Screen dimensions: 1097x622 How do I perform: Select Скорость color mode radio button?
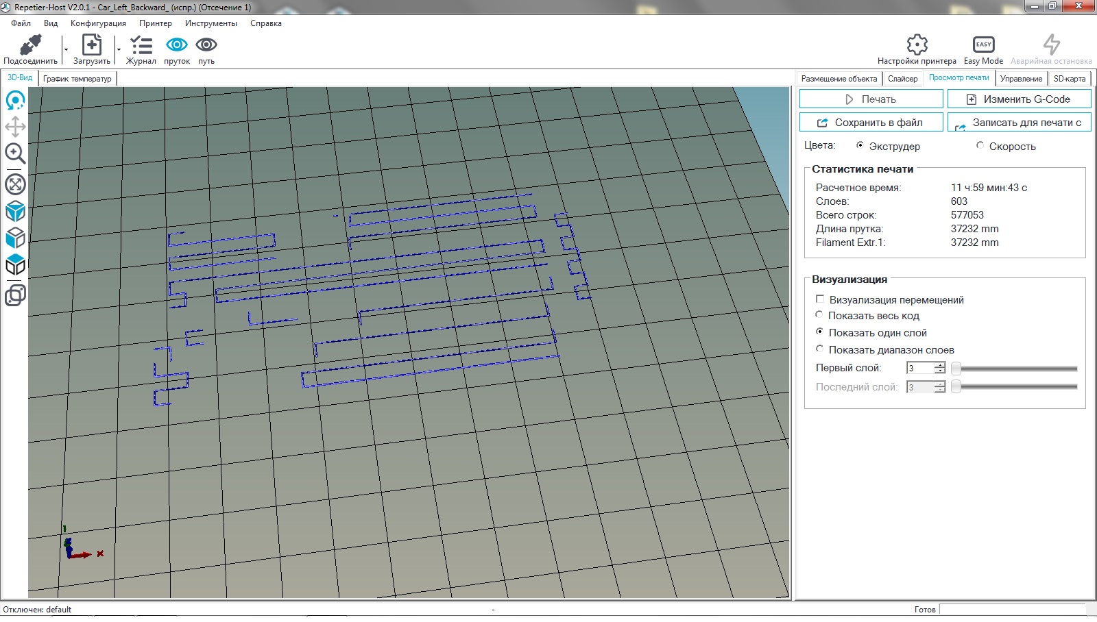click(x=980, y=145)
